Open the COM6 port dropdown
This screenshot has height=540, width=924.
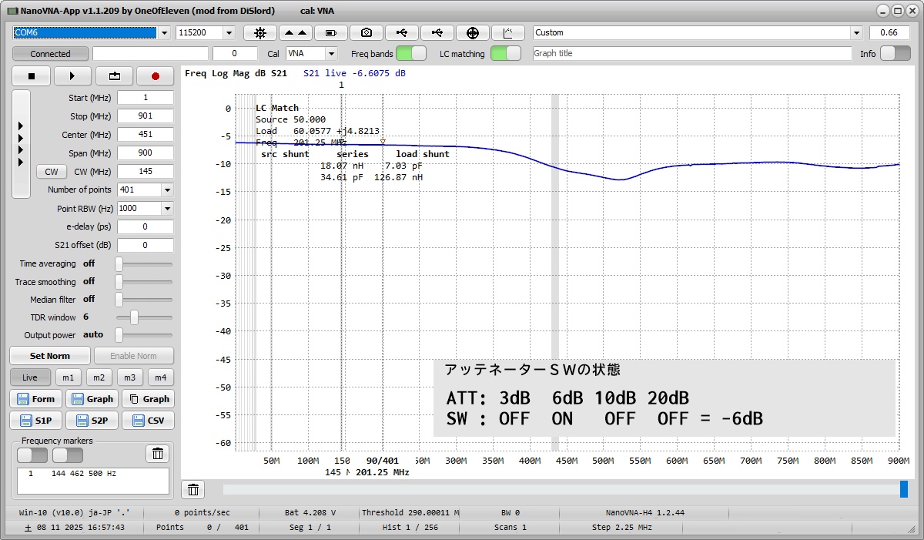point(164,33)
